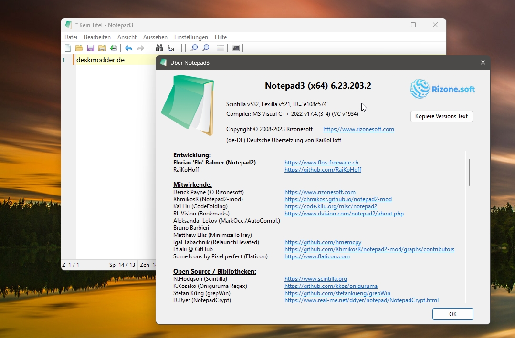
Task: Open the Aussehen menu
Action: [x=155, y=37]
